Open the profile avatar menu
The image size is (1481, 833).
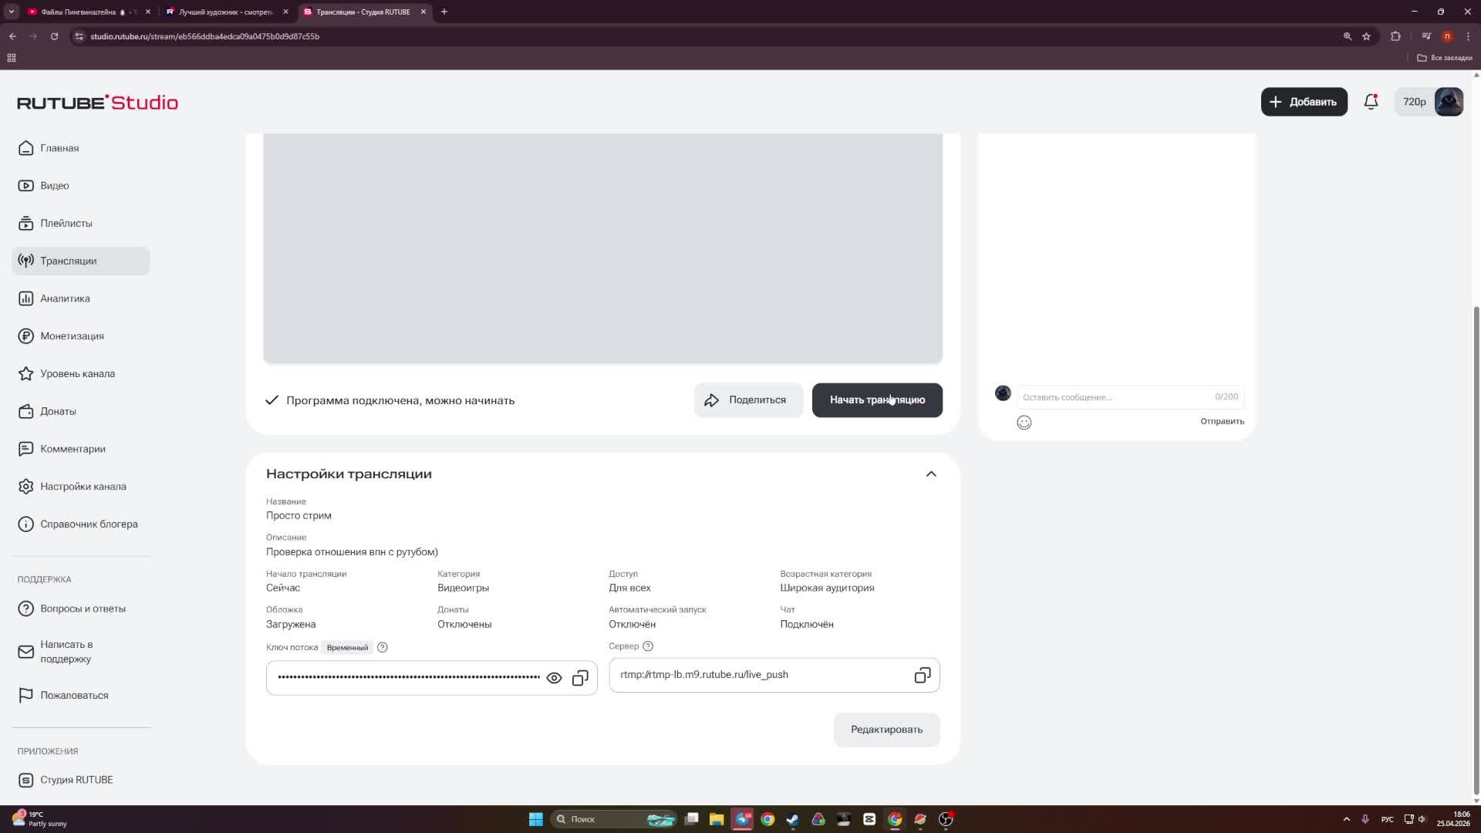1448,102
